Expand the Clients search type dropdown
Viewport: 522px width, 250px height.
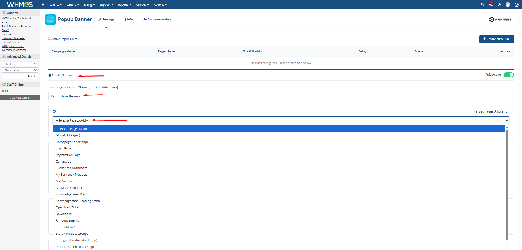coord(20,64)
